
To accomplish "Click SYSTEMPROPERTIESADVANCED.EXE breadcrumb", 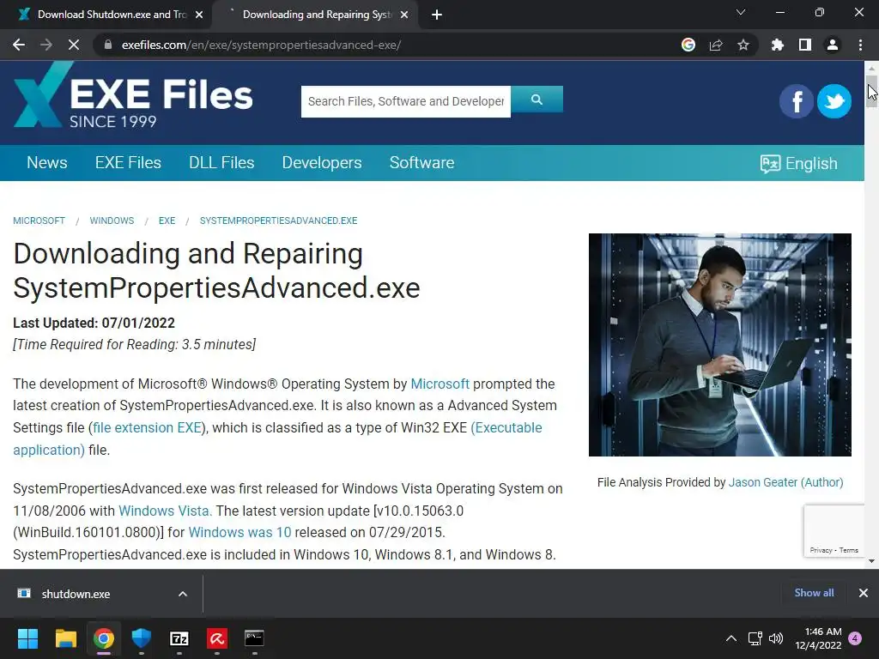I will pyautogui.click(x=279, y=221).
